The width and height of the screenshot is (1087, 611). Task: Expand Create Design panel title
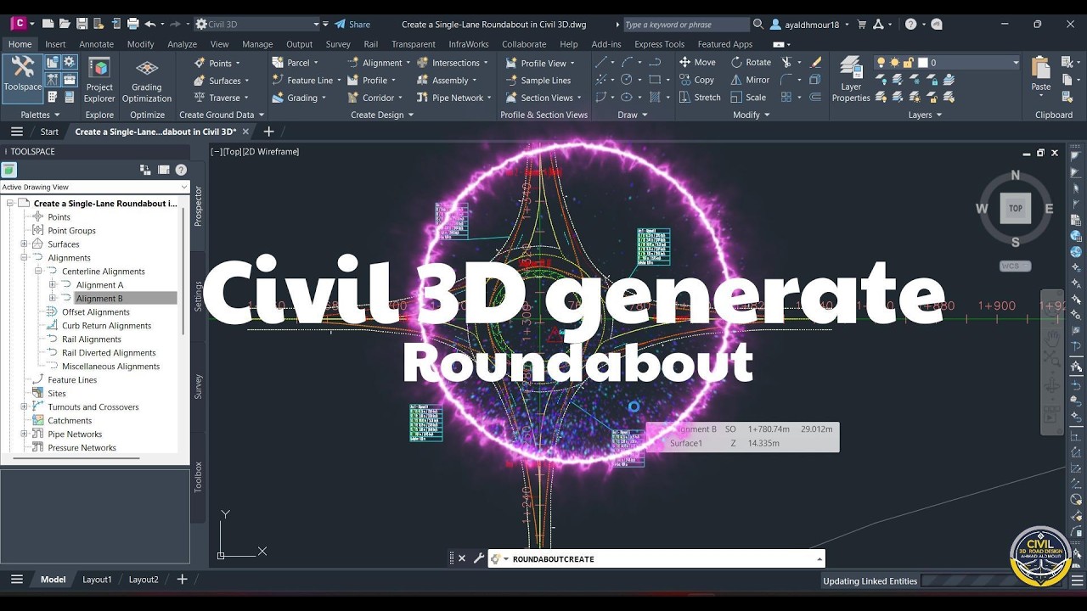click(382, 115)
